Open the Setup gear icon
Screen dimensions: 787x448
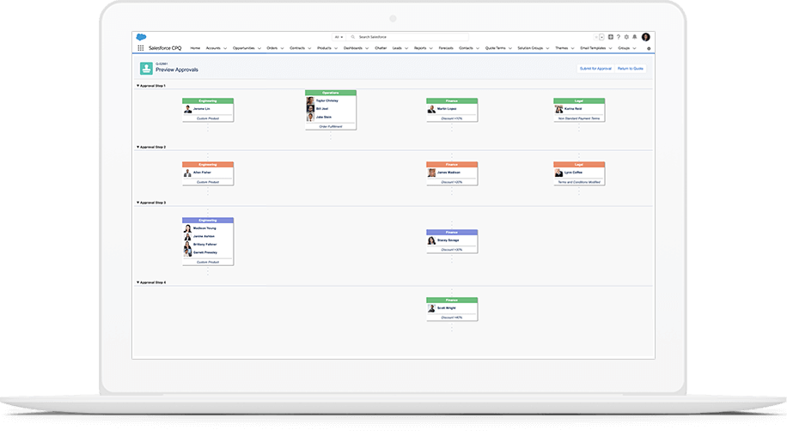coord(626,37)
